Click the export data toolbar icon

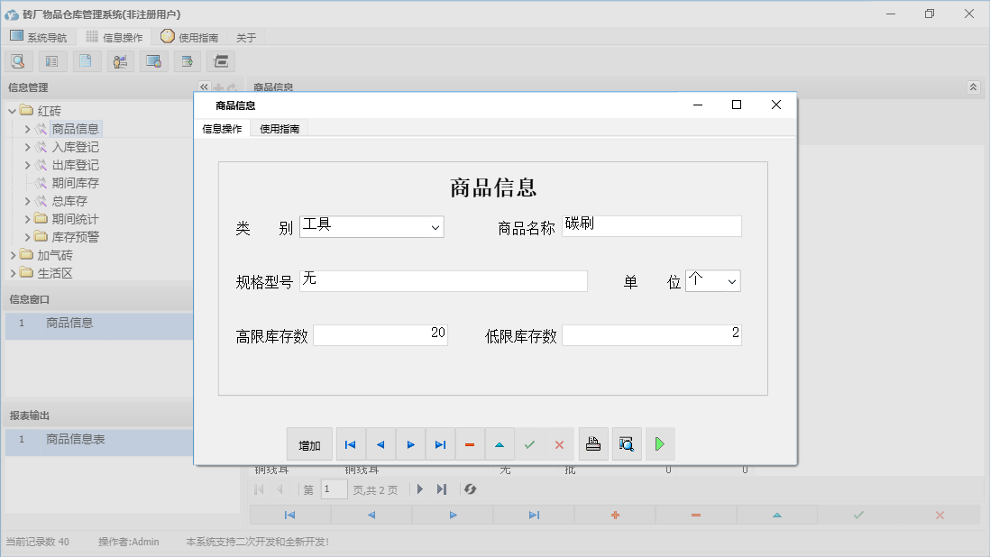pyautogui.click(x=187, y=60)
